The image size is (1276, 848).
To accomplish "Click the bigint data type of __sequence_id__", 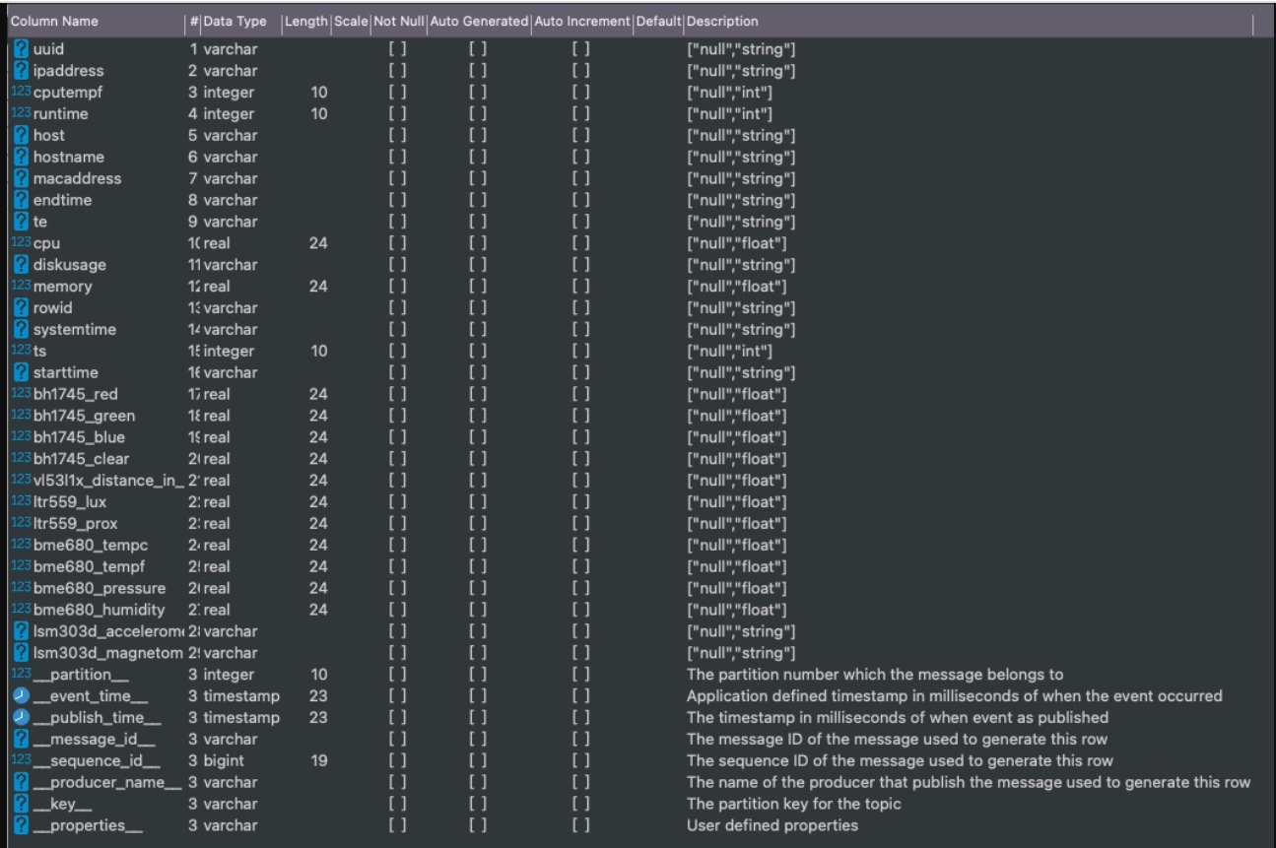I will pos(224,761).
